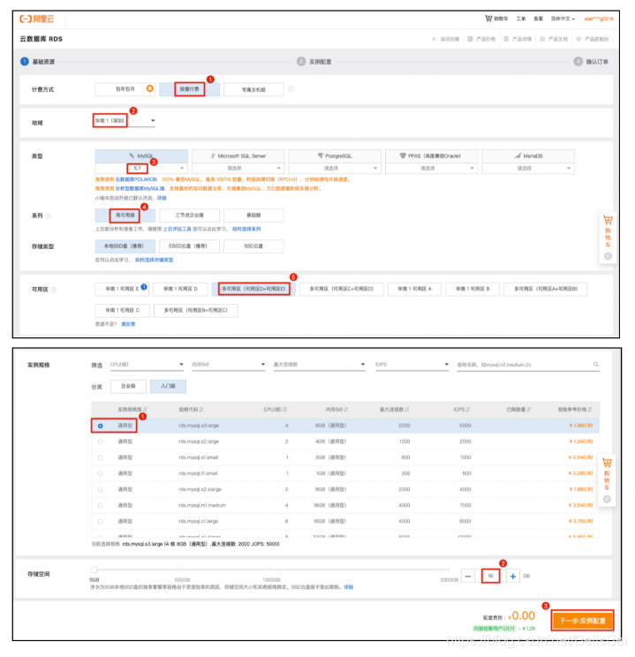This screenshot has width=635, height=657.
Task: Switch to 入门级 category tab
Action: pyautogui.click(x=168, y=386)
